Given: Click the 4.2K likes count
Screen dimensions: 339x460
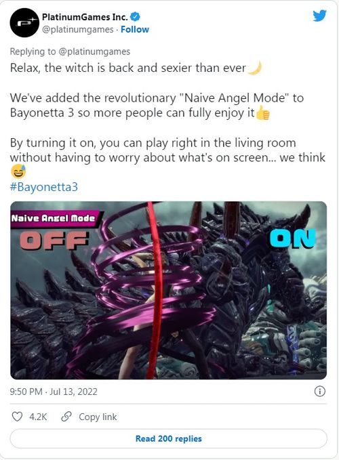Looking at the screenshot, I should pos(38,417).
